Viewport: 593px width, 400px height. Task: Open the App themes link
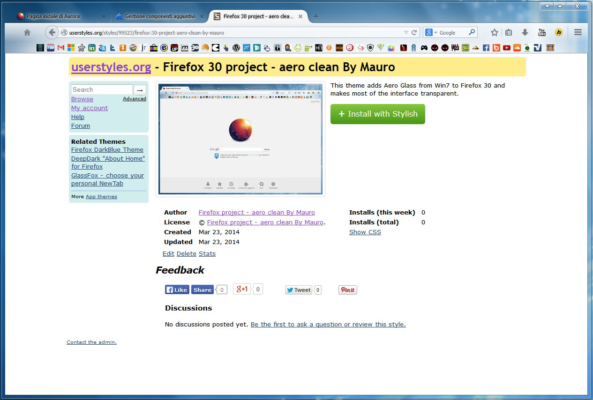101,197
